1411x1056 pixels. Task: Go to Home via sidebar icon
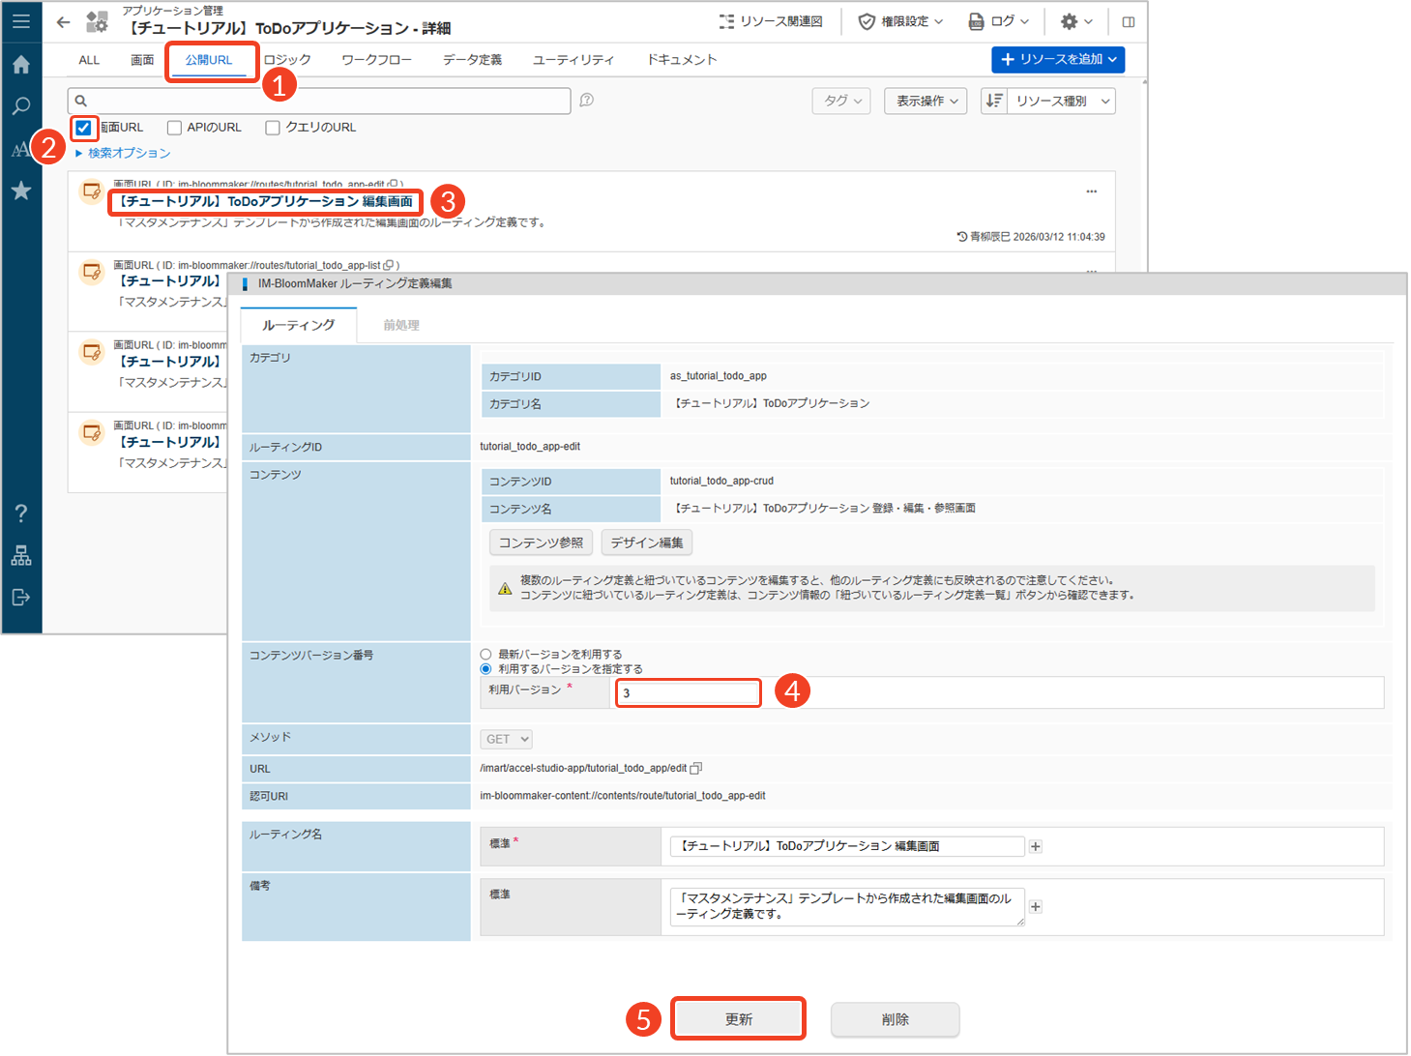pyautogui.click(x=20, y=65)
